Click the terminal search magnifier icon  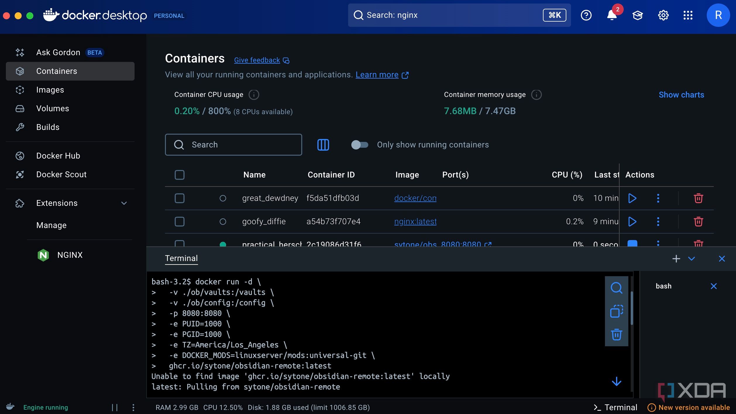[x=616, y=288]
